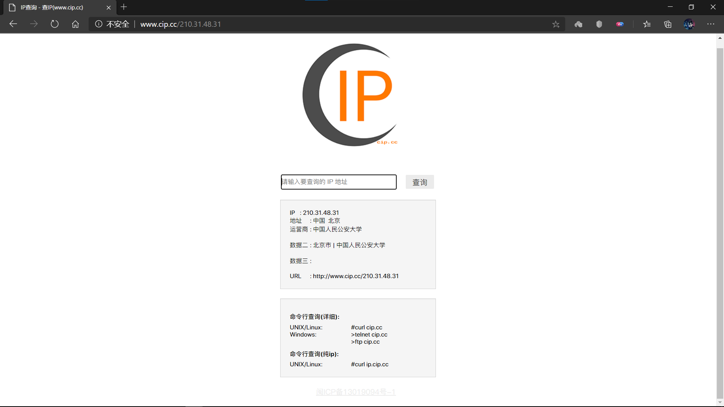The image size is (724, 407).
Task: Open the 闽ICP备13019094号-1 footer link
Action: [356, 392]
